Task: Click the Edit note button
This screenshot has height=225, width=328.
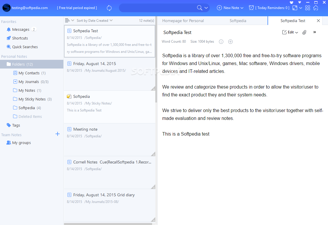Action: pos(288,32)
